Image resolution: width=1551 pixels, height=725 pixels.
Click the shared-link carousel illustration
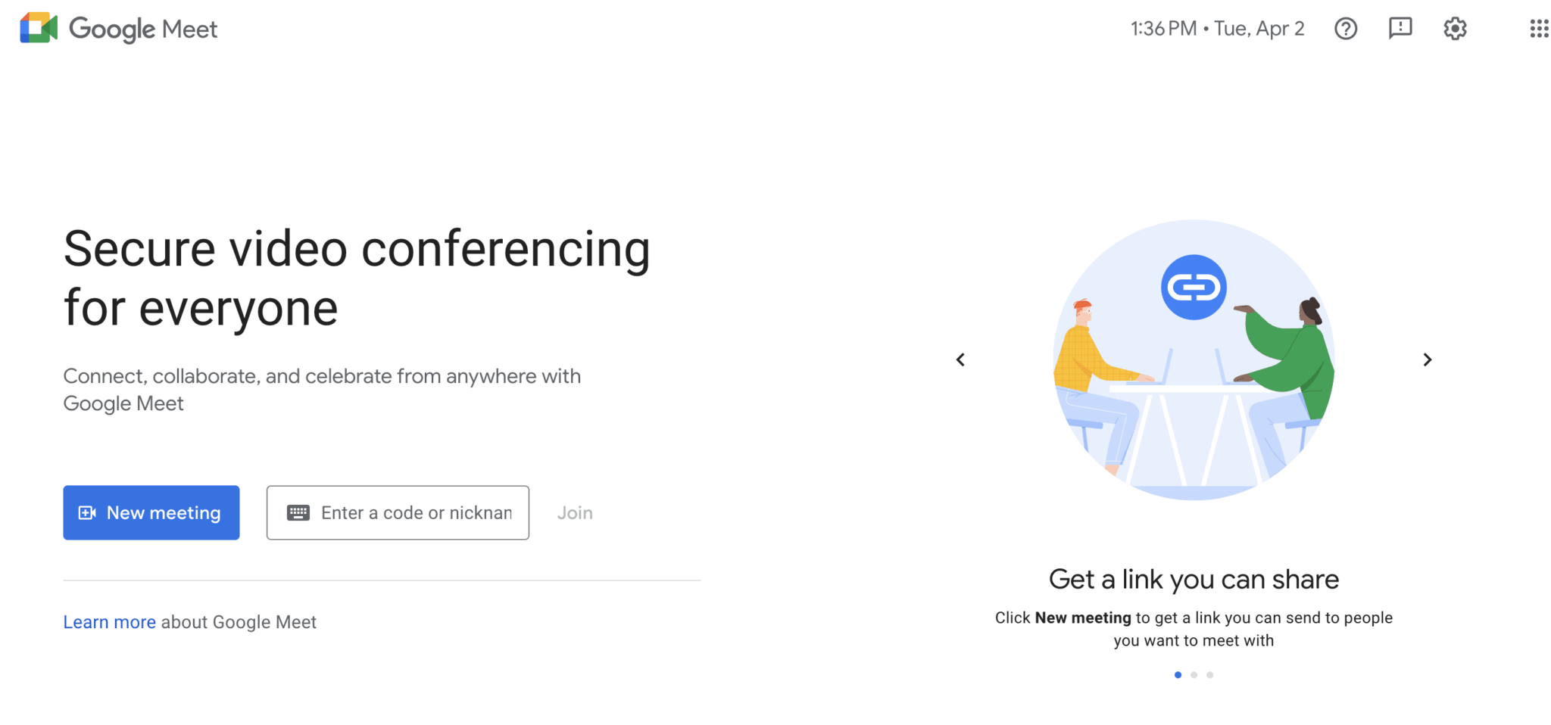tap(1193, 359)
